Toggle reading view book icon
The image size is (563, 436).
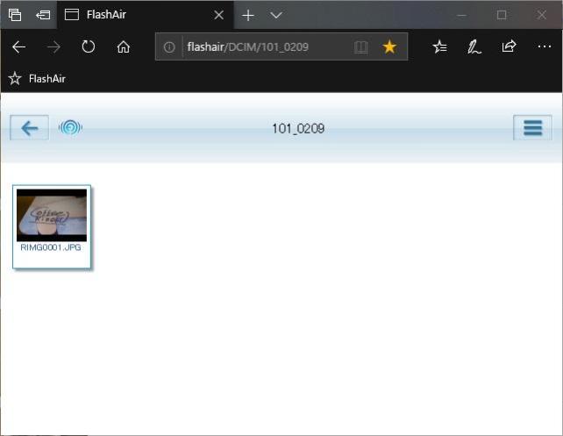coord(360,47)
